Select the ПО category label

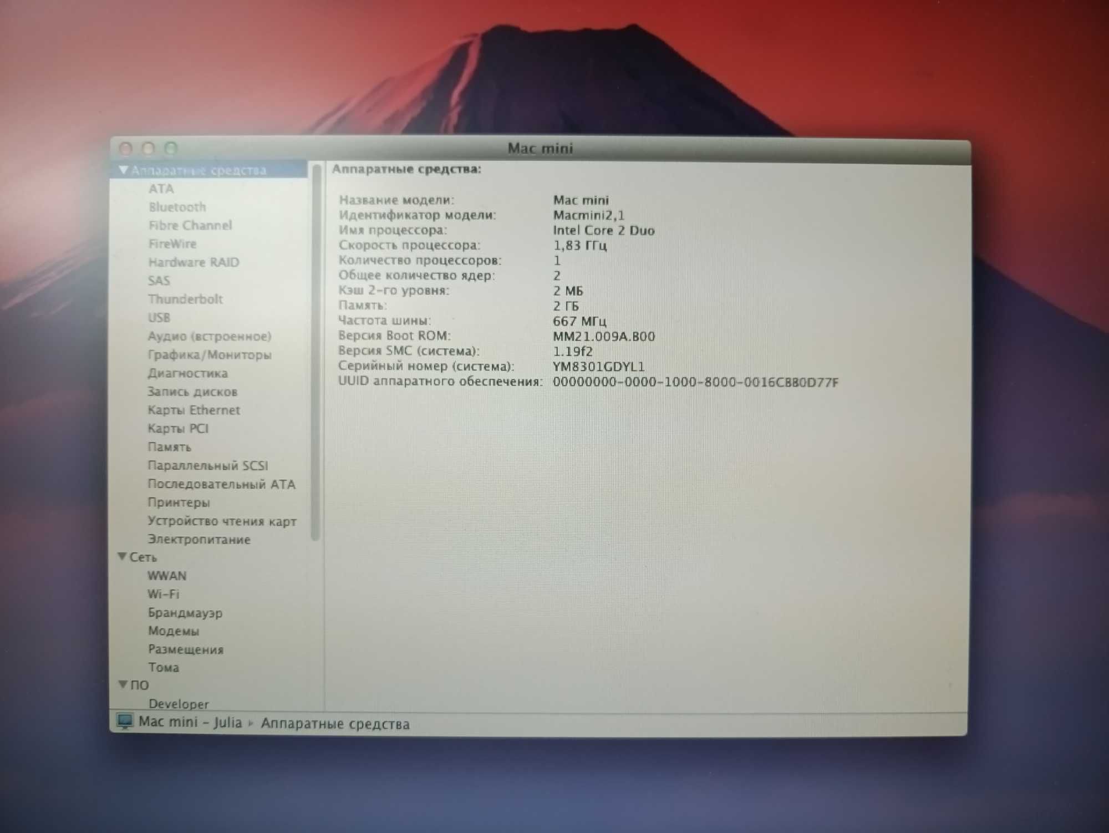coord(139,685)
